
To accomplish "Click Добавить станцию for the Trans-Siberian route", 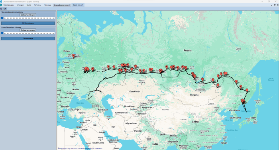I will tap(28, 15).
